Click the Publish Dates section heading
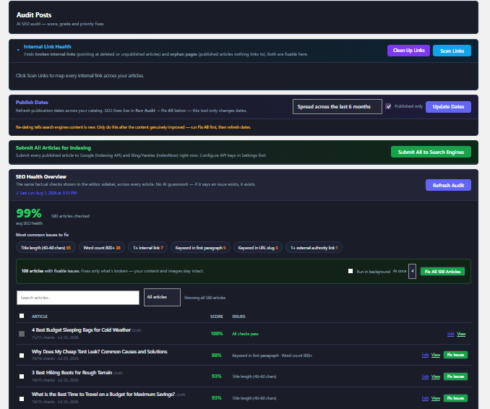This screenshot has width=490, height=409. pyautogui.click(x=32, y=103)
